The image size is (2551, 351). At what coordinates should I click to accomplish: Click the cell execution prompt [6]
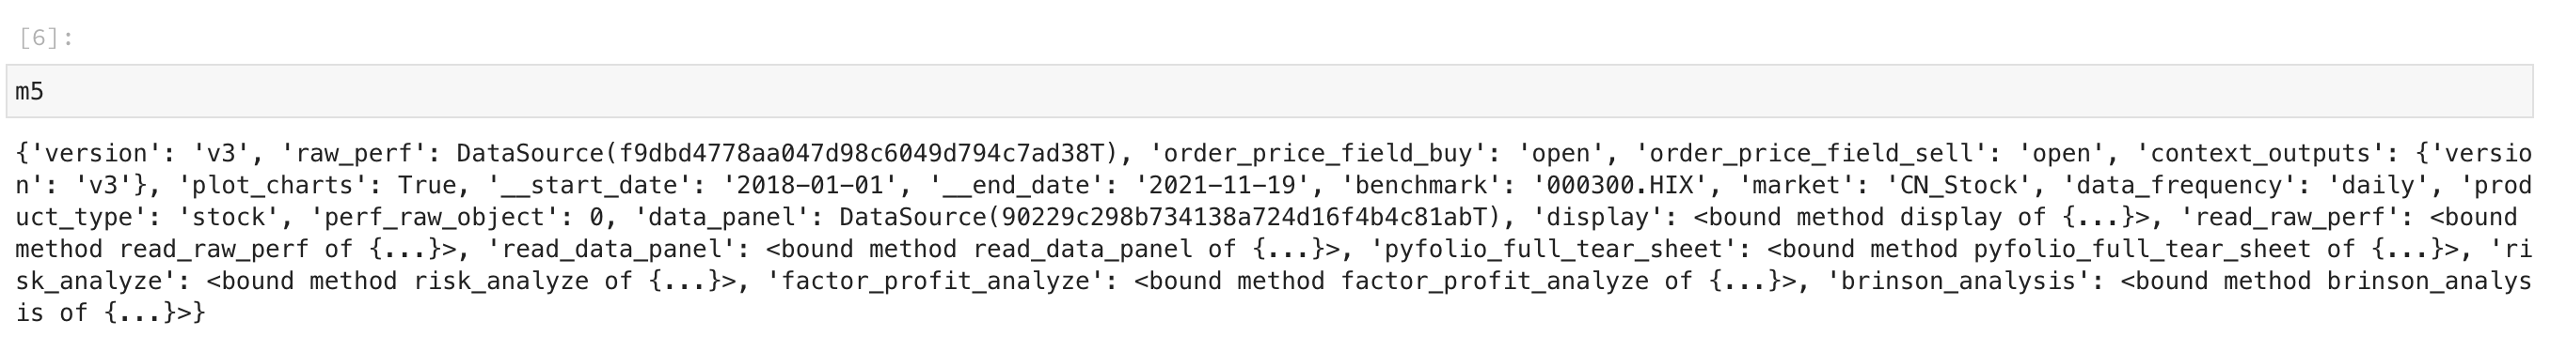click(45, 38)
